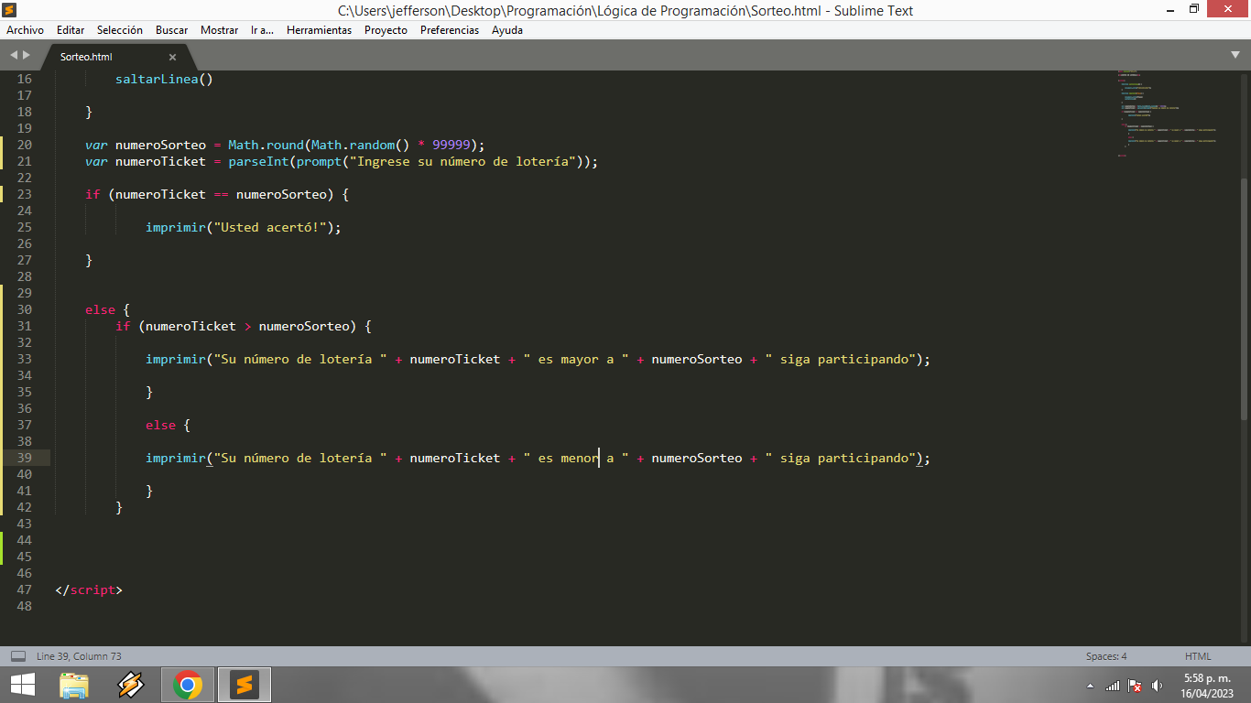Click the "Ingrese su número de lotería" string
The image size is (1251, 703).
pyautogui.click(x=462, y=161)
